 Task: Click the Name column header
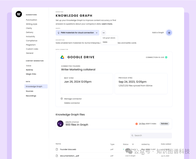click(x=58, y=144)
